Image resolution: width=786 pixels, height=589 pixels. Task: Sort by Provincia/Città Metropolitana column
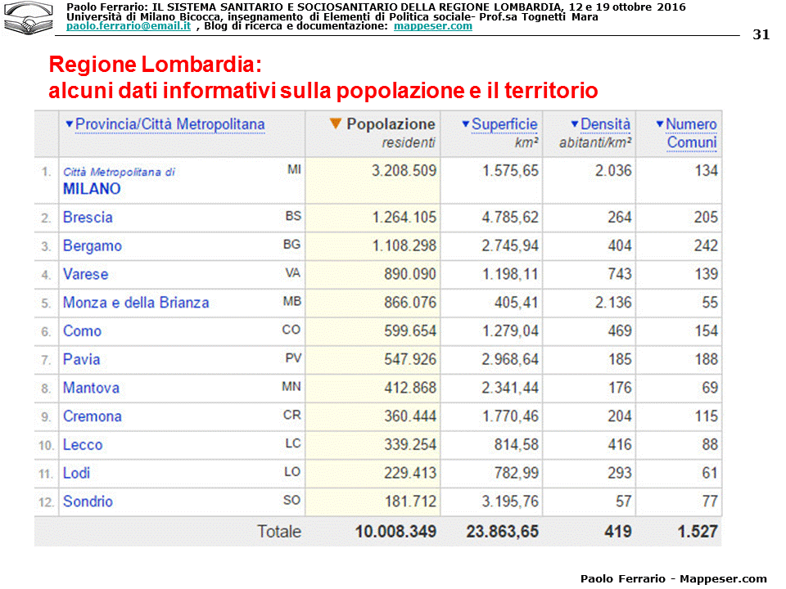(169, 124)
